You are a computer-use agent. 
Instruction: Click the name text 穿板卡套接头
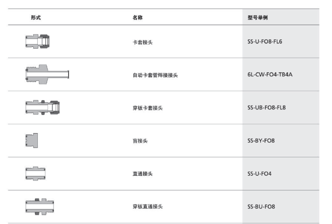tap(148, 108)
